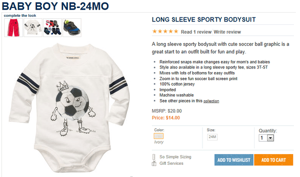Click the Add to Wishlist button
The height and width of the screenshot is (177, 300).
pyautogui.click(x=234, y=160)
